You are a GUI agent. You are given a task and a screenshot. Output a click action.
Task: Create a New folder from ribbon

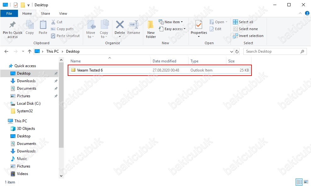click(151, 29)
